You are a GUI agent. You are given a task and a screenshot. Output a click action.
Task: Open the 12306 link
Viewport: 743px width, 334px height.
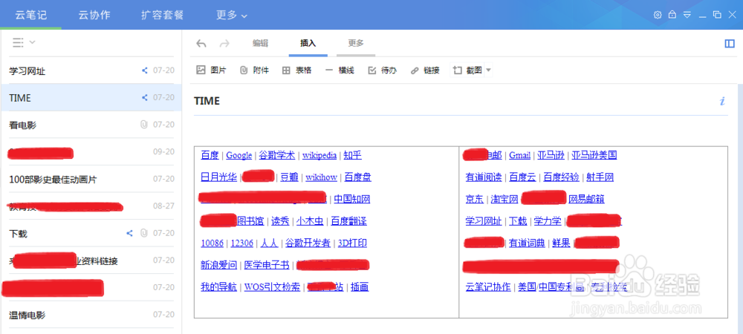tap(241, 243)
